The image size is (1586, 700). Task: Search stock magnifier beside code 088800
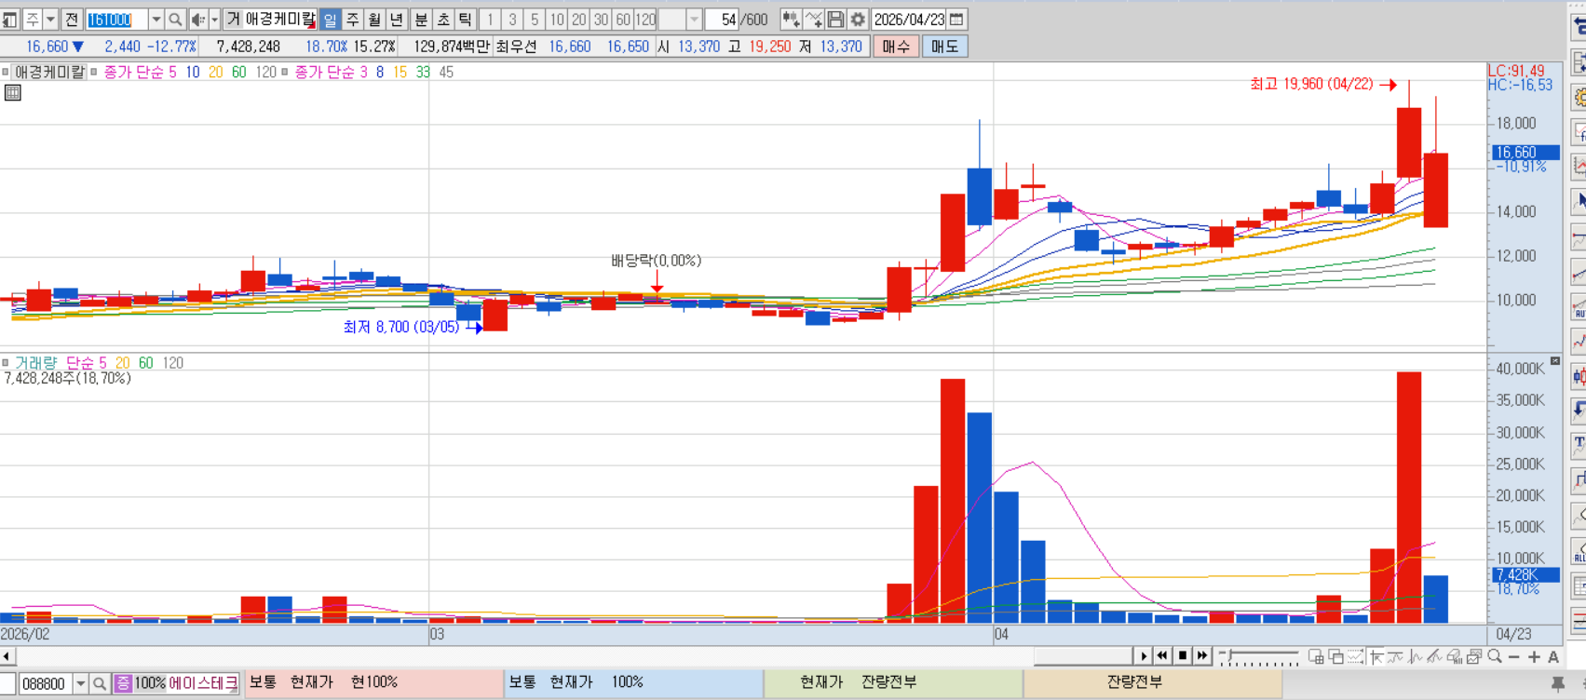click(100, 684)
